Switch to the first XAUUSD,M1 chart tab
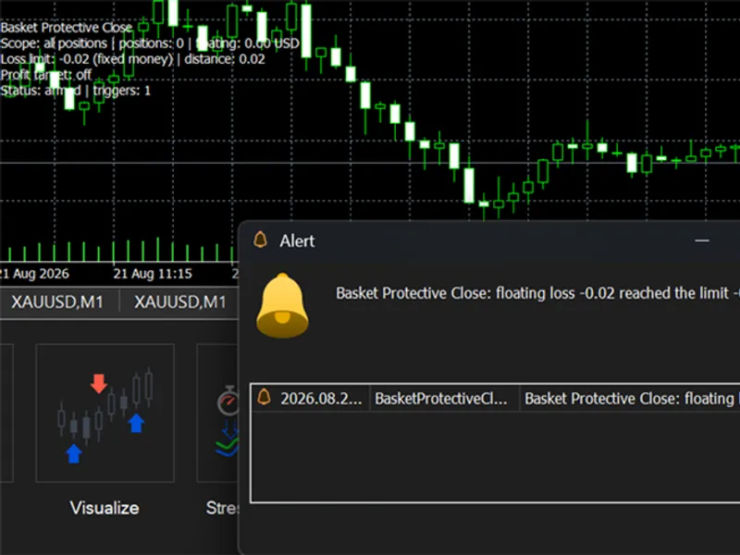 click(57, 302)
